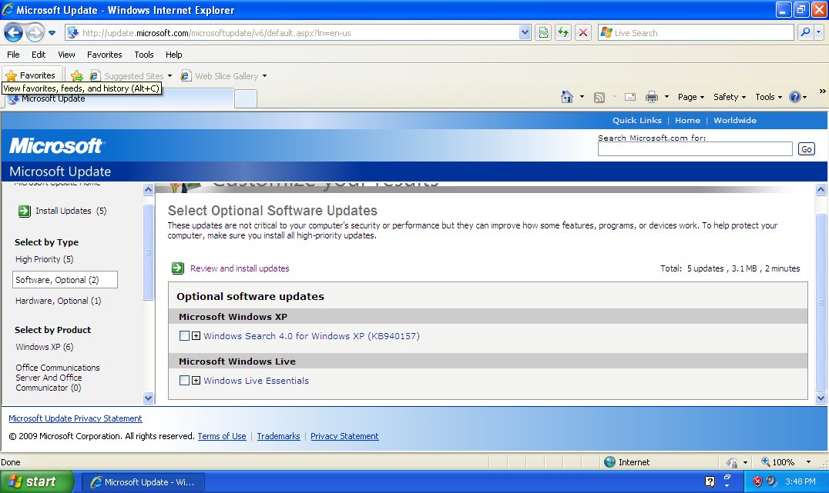Click main content scrollbar down arrow

821,398
